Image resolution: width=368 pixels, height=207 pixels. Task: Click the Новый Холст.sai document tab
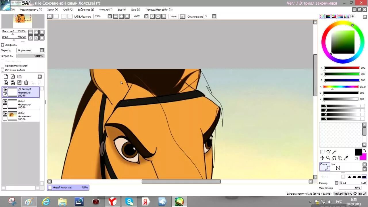pos(68,187)
